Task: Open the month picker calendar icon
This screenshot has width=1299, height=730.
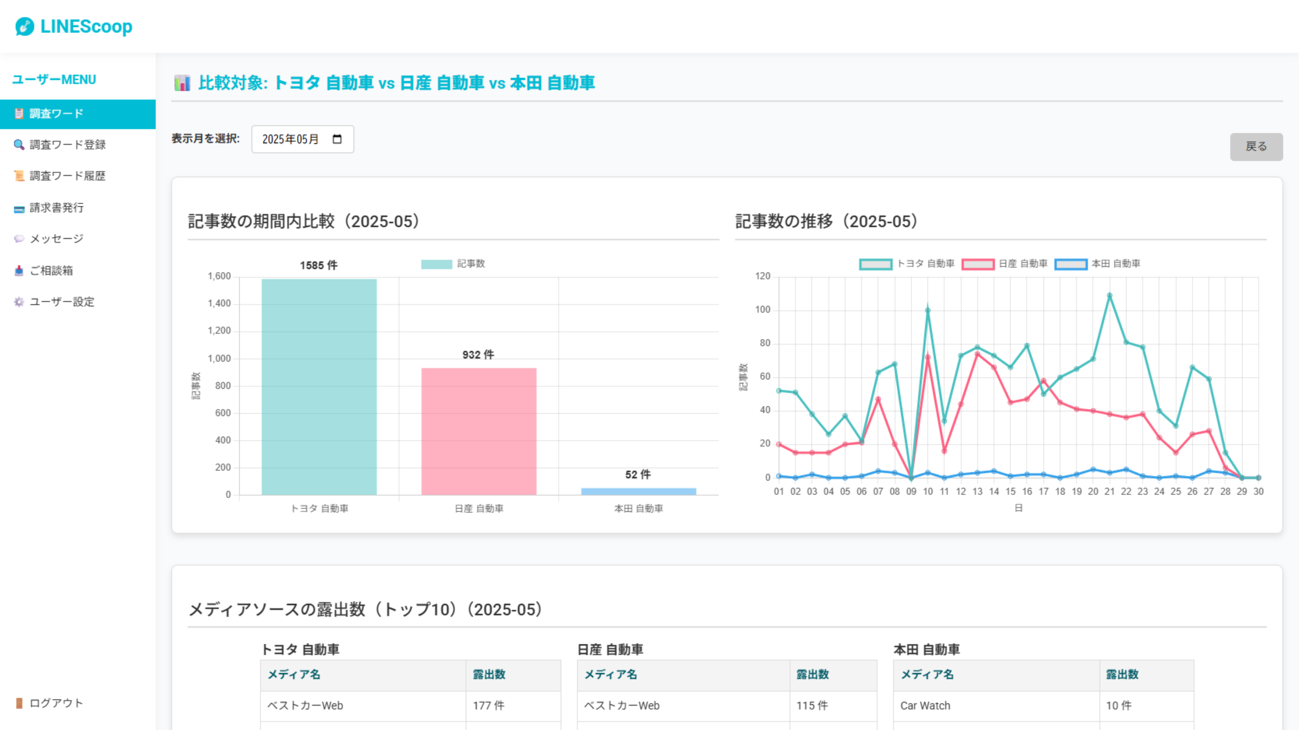Action: pos(337,139)
